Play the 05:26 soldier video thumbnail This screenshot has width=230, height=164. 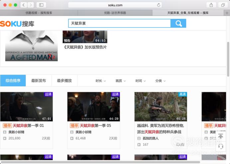161,107
